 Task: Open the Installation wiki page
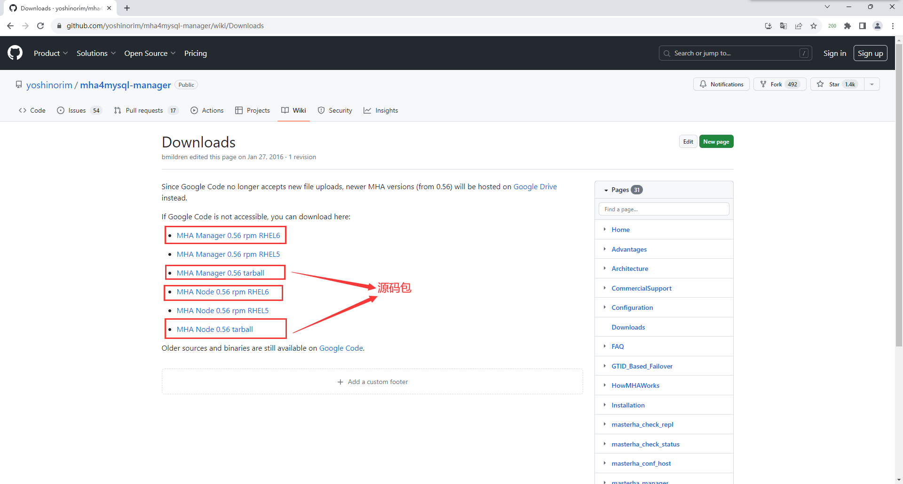(x=628, y=405)
